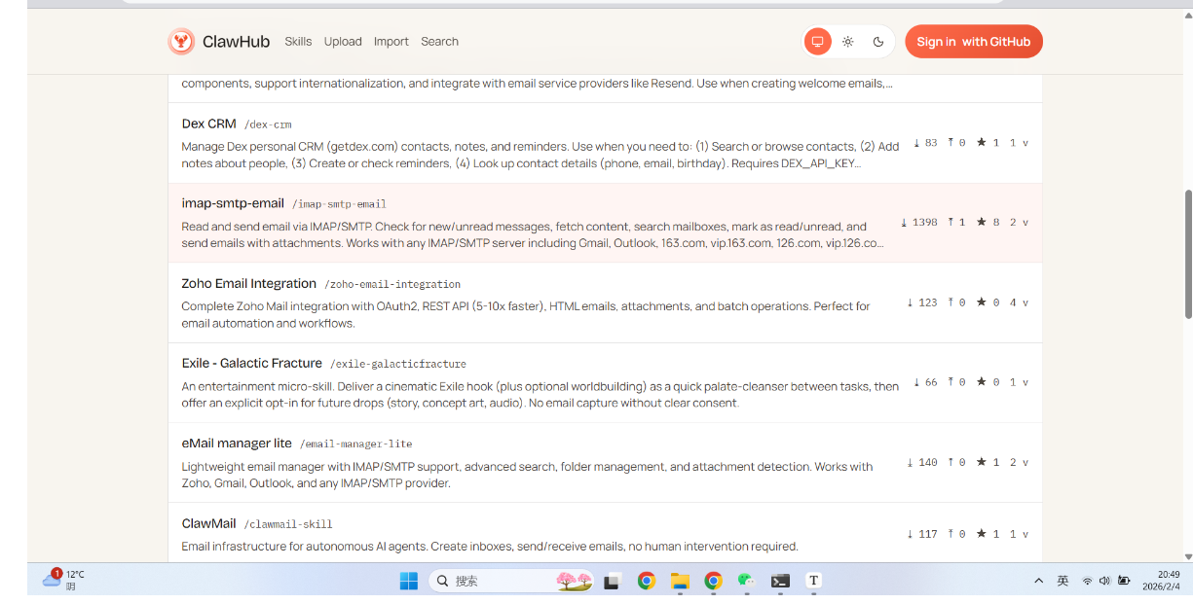
Task: Open Zoho Email Integration skill title
Action: [x=249, y=283]
